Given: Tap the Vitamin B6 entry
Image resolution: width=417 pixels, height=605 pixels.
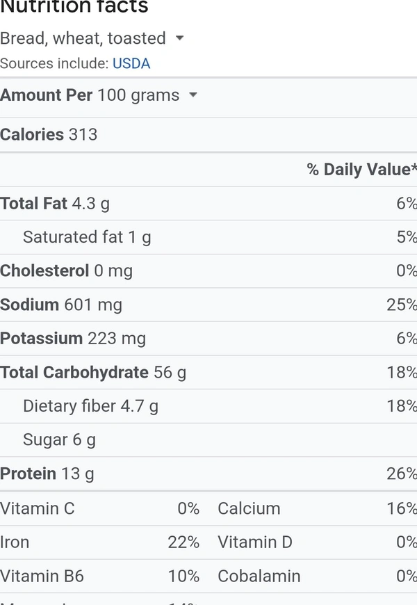Looking at the screenshot, I should [x=42, y=576].
